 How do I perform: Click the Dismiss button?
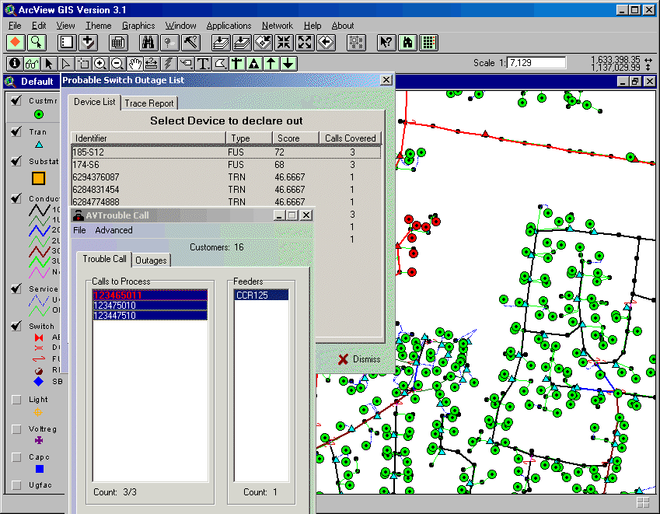pos(360,359)
